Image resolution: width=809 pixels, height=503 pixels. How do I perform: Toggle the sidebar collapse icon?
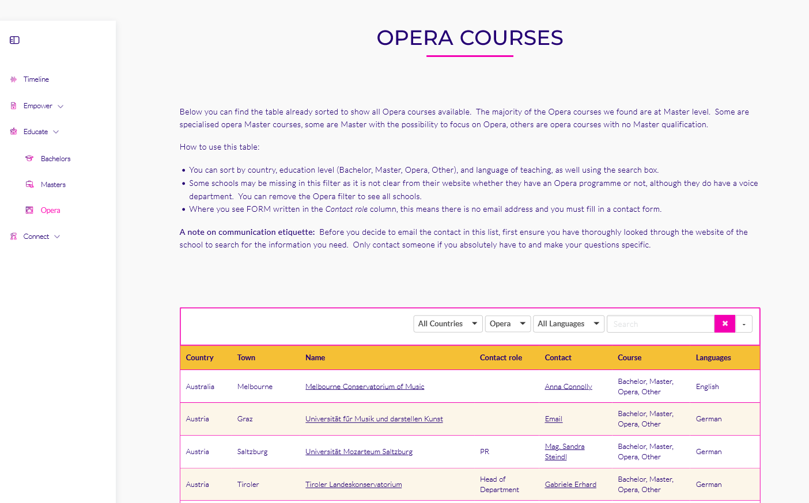pos(15,40)
